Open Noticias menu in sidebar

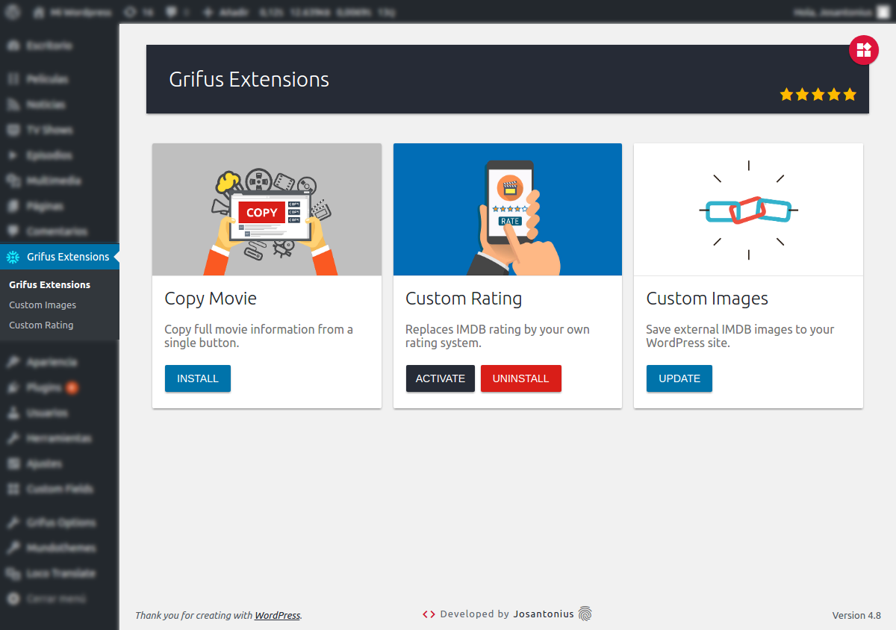pos(59,105)
